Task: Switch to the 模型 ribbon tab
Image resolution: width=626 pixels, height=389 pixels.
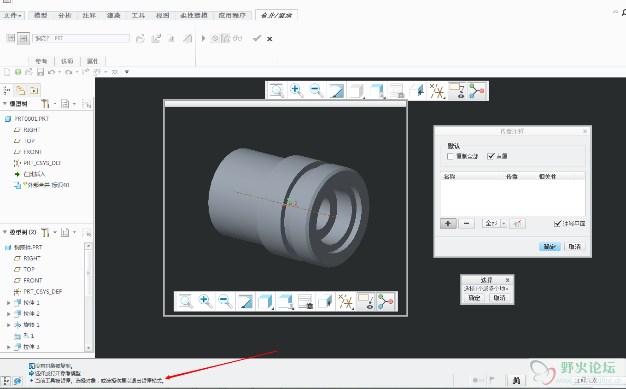Action: 41,15
